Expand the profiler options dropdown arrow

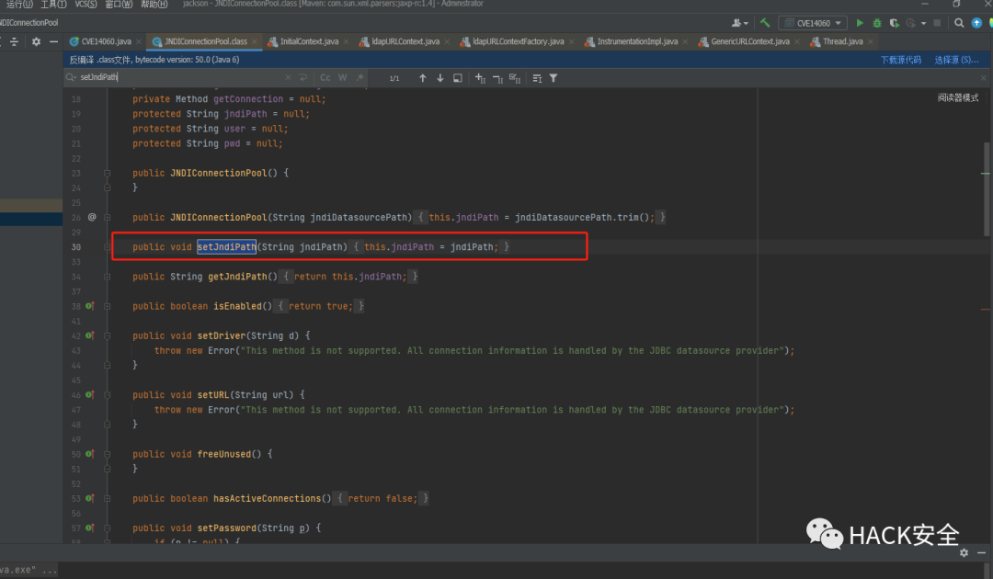tap(923, 23)
